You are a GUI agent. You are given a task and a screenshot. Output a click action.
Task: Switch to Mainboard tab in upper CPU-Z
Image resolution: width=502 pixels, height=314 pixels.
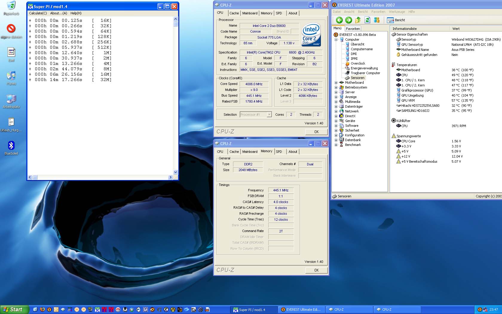(250, 13)
